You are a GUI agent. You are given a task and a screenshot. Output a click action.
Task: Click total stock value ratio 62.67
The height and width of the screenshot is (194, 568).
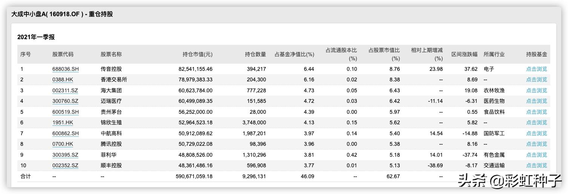(393, 176)
